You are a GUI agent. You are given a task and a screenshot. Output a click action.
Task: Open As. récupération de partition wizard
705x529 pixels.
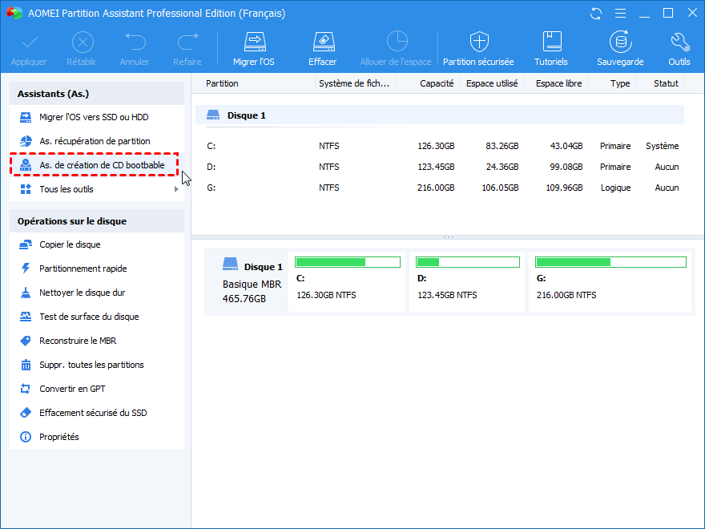(x=97, y=141)
